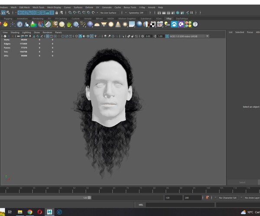This screenshot has height=216, width=260.
Task: Switch to the XGen shelf tab
Action: coord(159,19)
